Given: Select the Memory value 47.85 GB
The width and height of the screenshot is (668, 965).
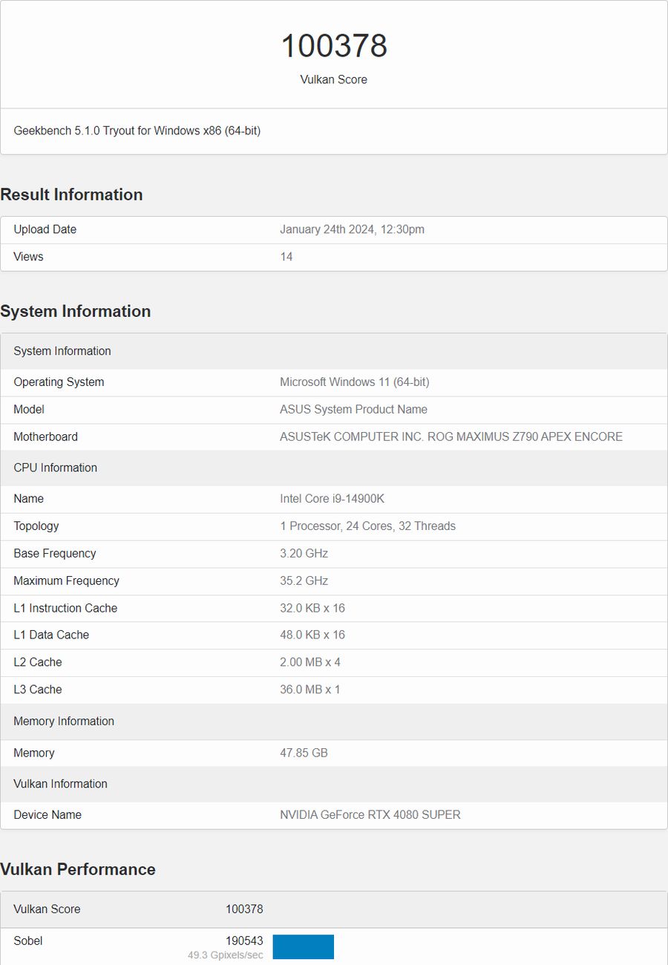Looking at the screenshot, I should [x=304, y=753].
